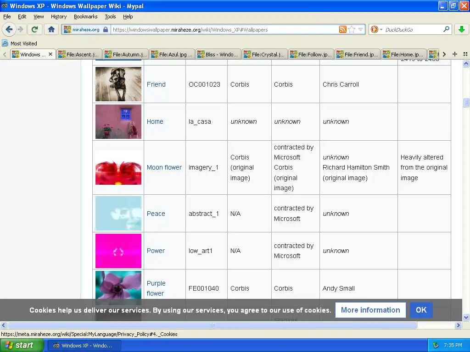Switch to the File:Crystal.jpg tab
This screenshot has height=352, width=470.
pos(265,55)
